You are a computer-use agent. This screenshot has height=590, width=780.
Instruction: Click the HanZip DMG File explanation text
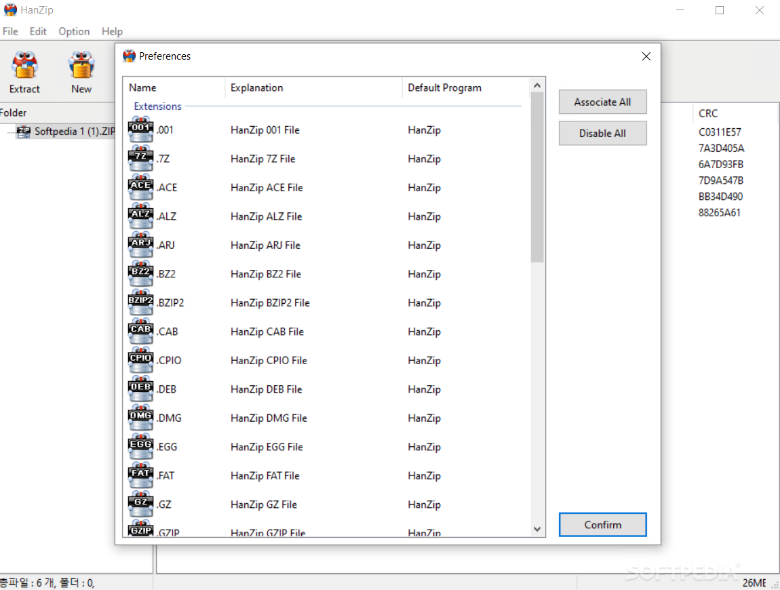coord(269,418)
